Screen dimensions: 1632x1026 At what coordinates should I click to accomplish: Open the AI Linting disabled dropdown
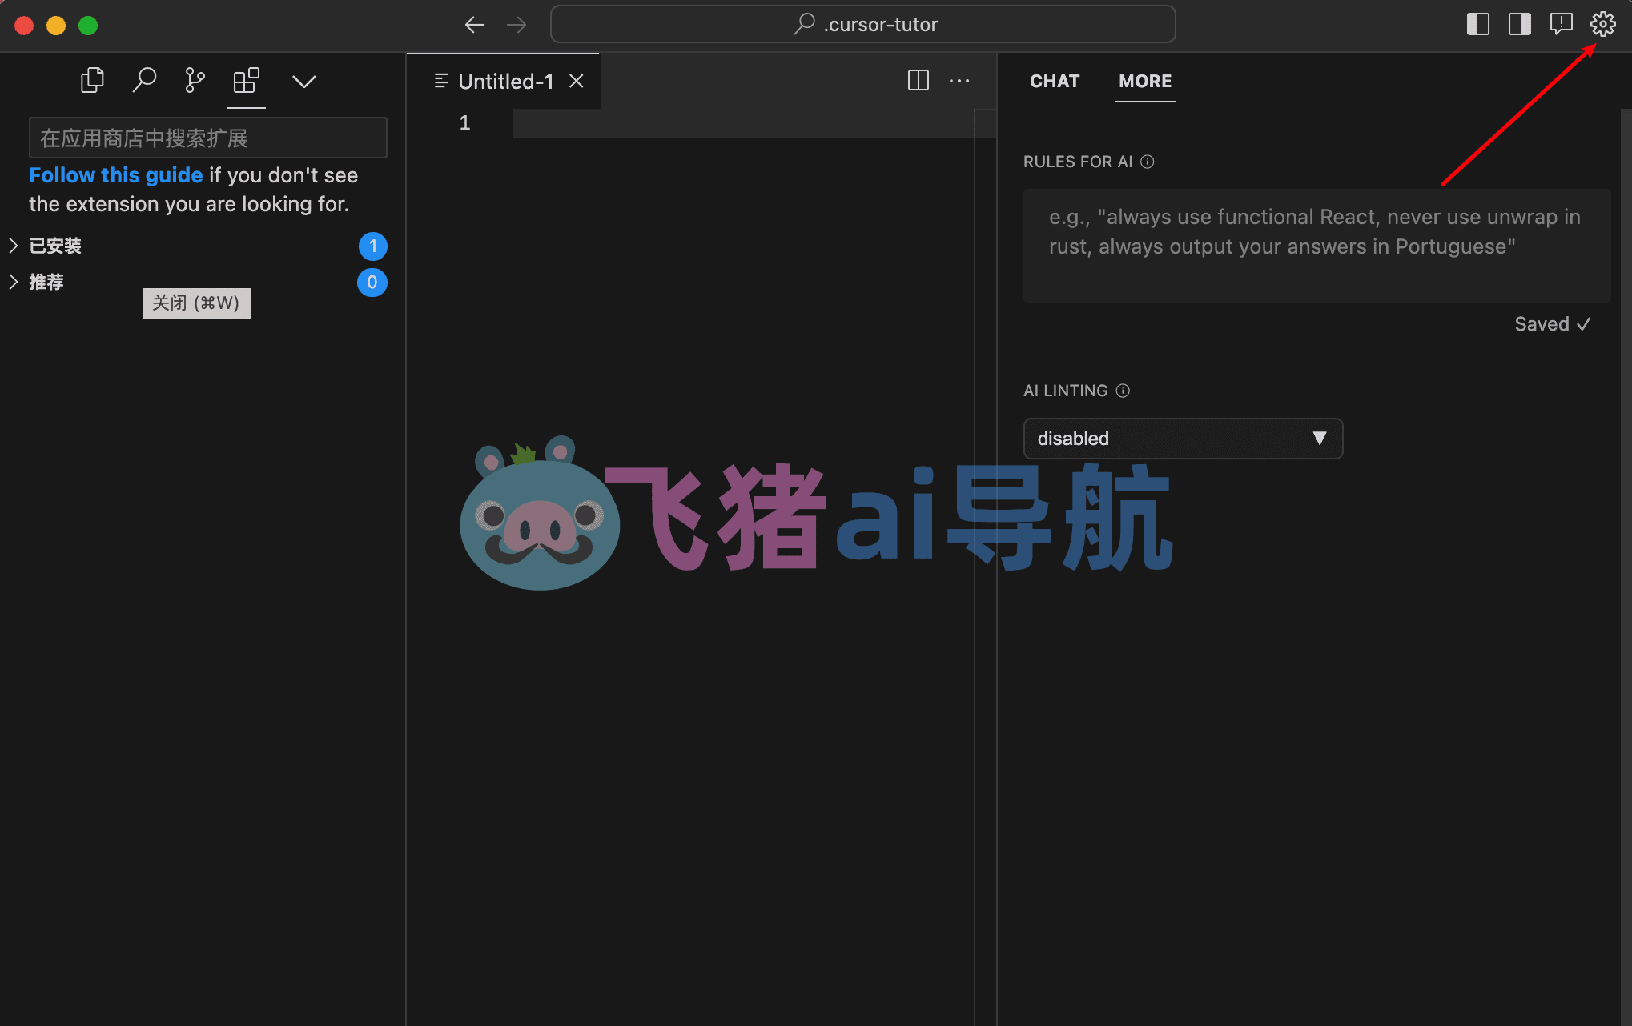pos(1183,439)
